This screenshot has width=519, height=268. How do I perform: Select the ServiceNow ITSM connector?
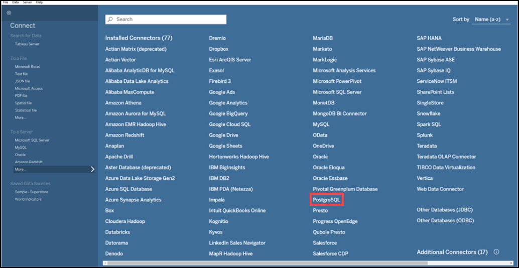click(x=437, y=81)
